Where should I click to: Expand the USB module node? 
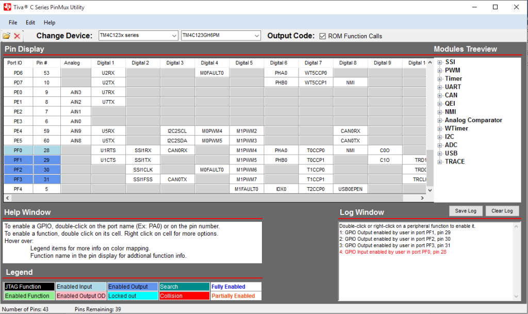point(440,154)
